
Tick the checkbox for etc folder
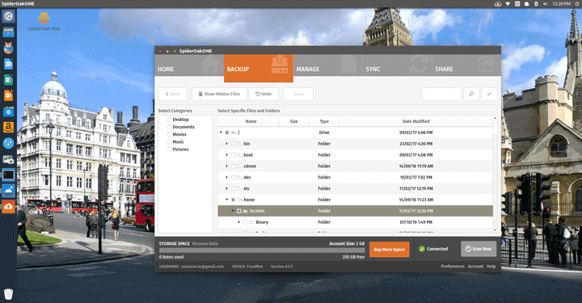[x=233, y=188]
